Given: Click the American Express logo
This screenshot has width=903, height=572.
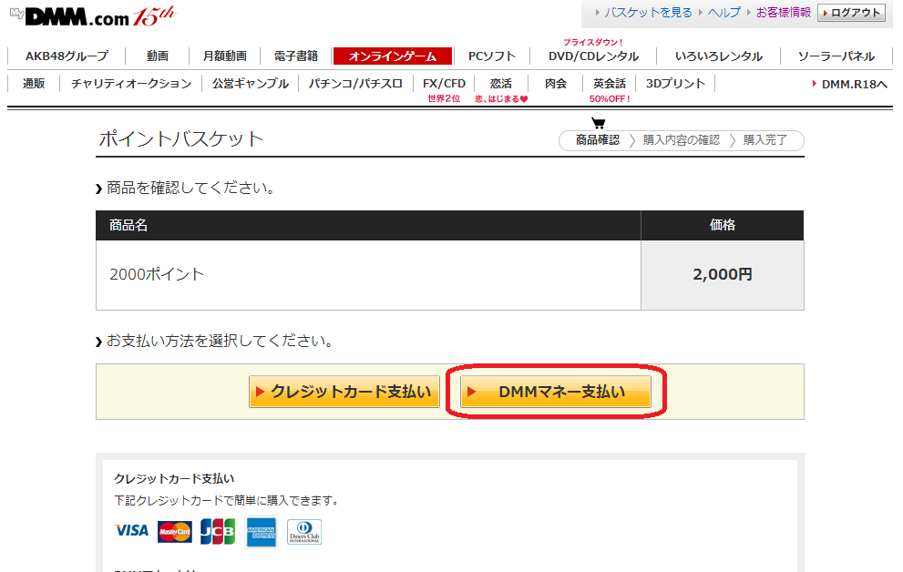Looking at the screenshot, I should click(261, 532).
